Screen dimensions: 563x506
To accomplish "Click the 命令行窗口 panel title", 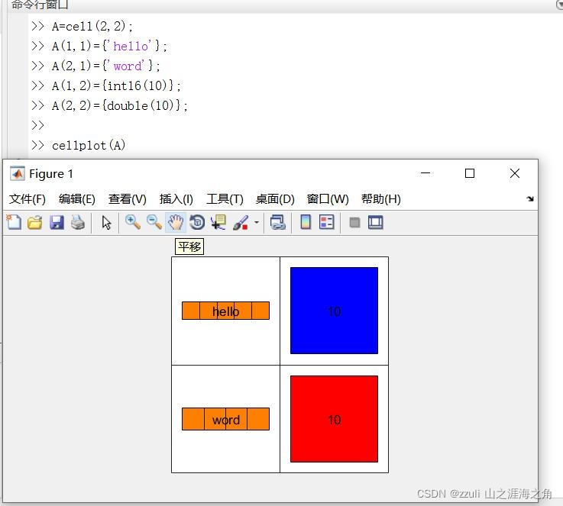I will coord(40,5).
